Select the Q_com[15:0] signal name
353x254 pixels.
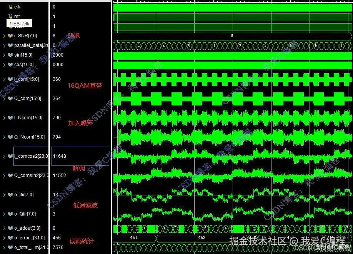pos(28,99)
